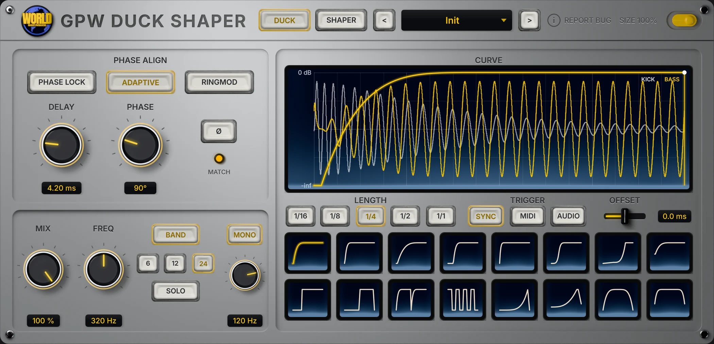Toggle the plugin power switch
This screenshot has width=714, height=344.
click(684, 20)
